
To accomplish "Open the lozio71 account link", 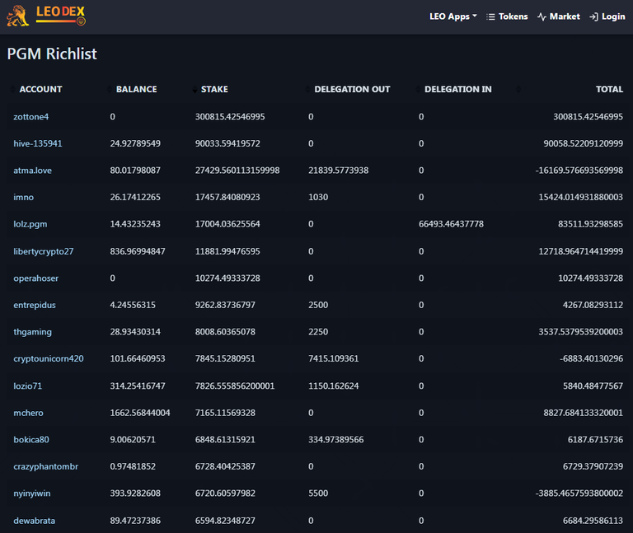I will click(27, 386).
